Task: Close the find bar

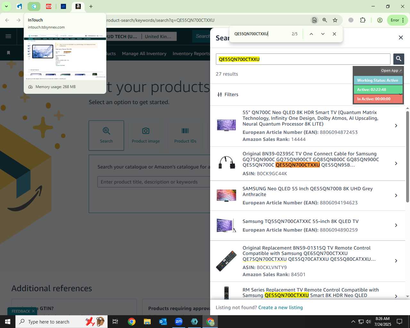Action: click(x=334, y=34)
